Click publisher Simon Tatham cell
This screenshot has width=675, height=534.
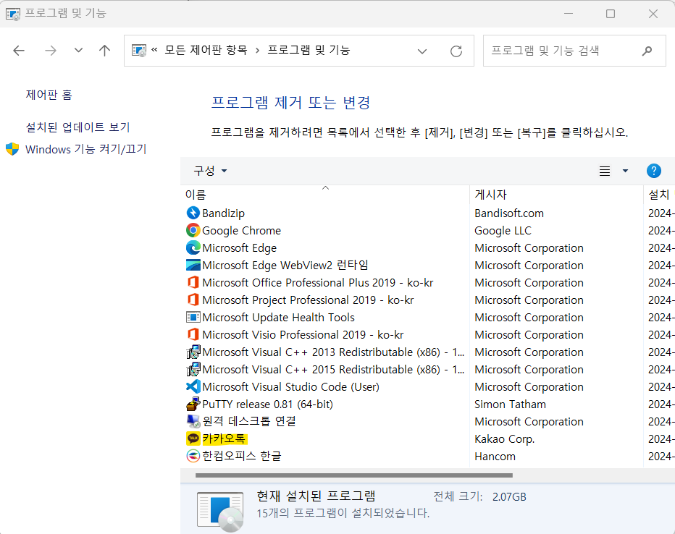tap(510, 404)
